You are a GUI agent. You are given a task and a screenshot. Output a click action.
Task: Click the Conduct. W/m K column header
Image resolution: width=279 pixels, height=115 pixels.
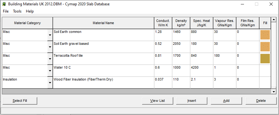tap(163, 23)
